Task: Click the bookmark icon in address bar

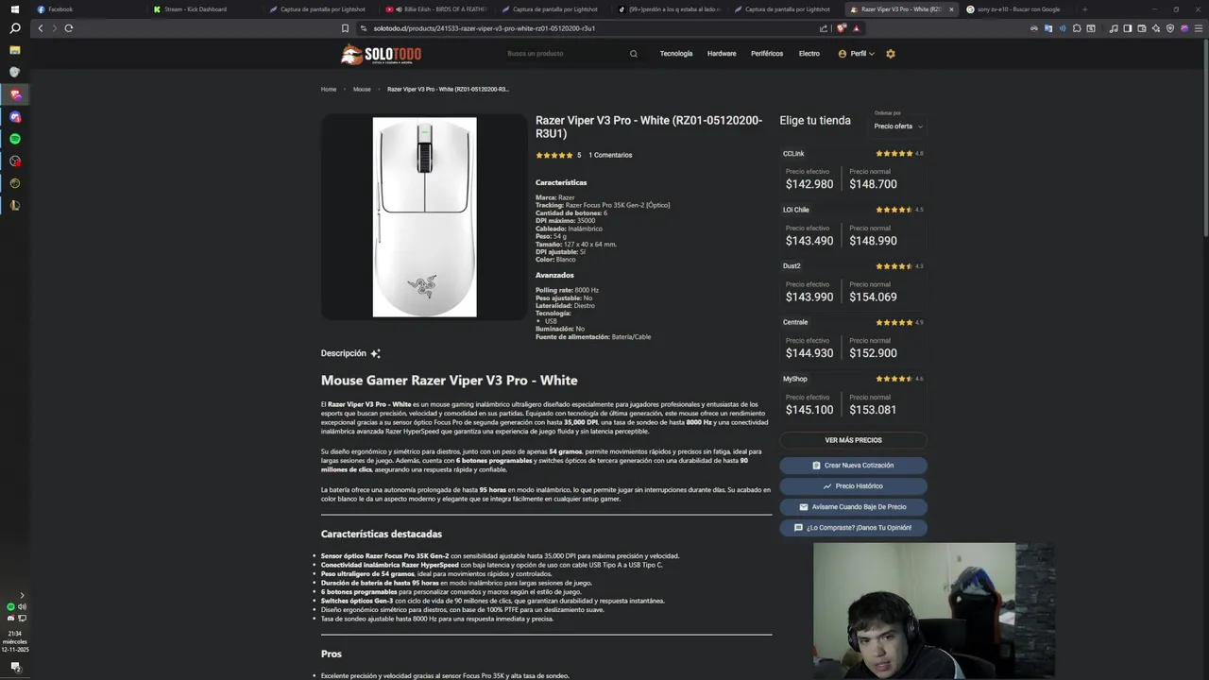Action: pos(345,28)
